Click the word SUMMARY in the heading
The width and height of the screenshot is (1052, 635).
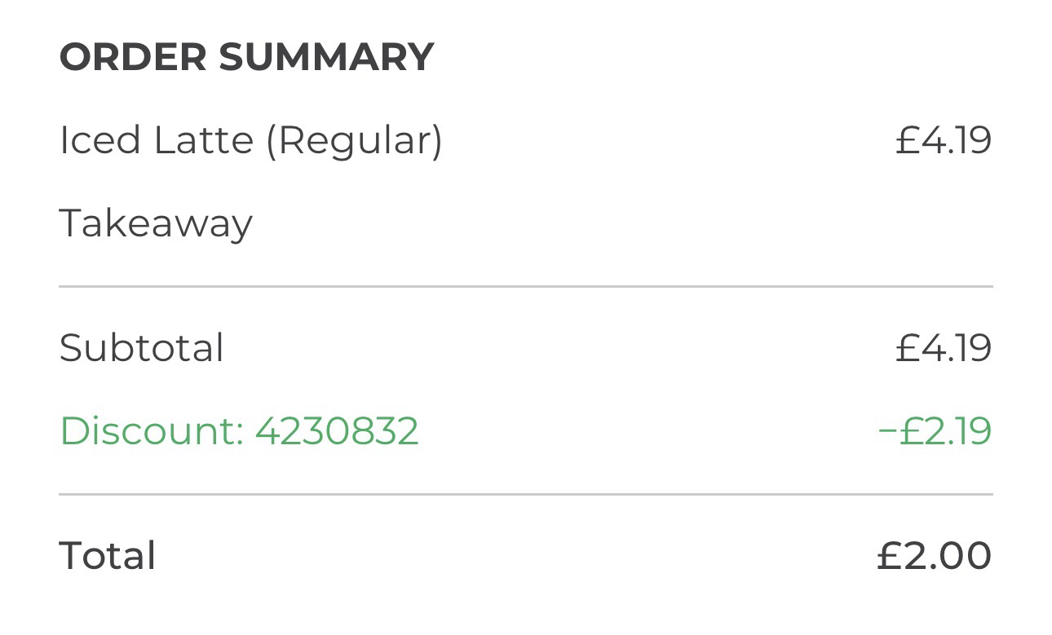pos(326,57)
